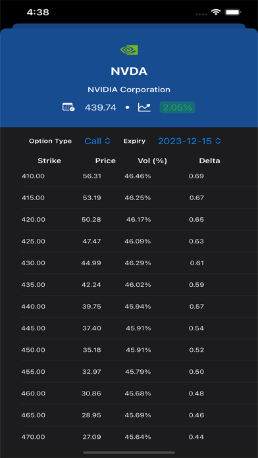This screenshot has width=258, height=458.
Task: Tap the 46.02% volatility value
Action: click(x=138, y=284)
